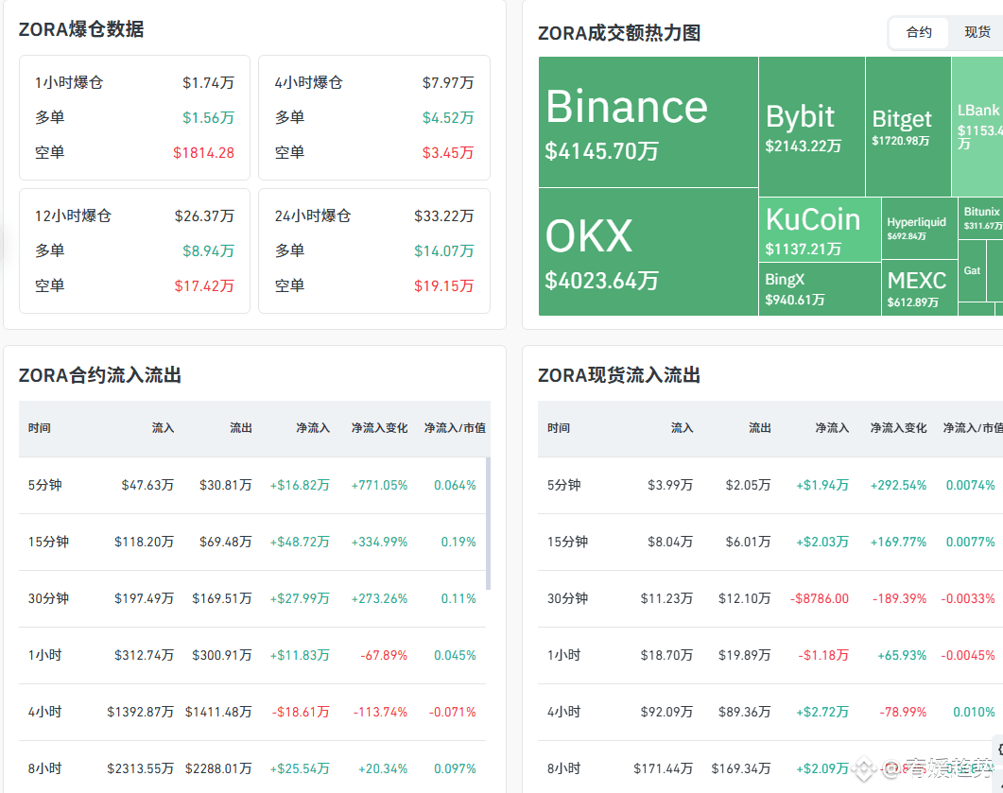Pick the Bitunix heatmap tile
Viewport: 1003px width, 793px height.
(x=980, y=217)
